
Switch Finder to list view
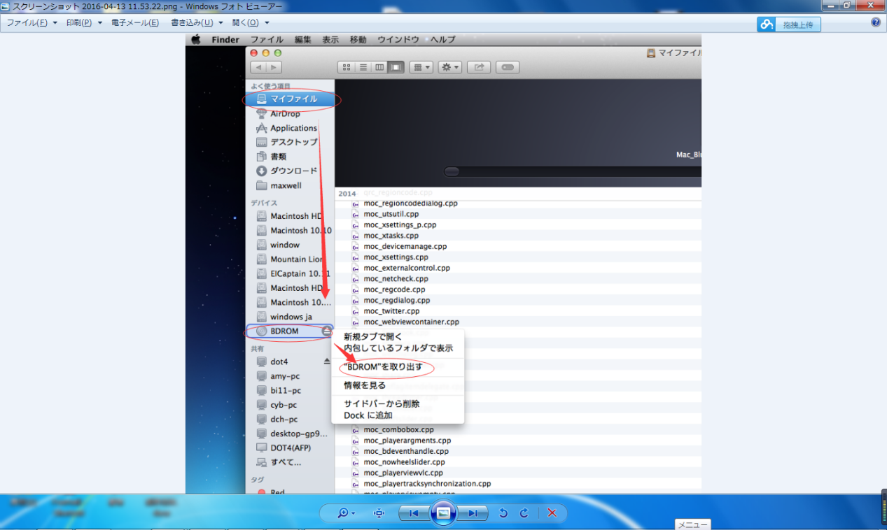pyautogui.click(x=363, y=67)
